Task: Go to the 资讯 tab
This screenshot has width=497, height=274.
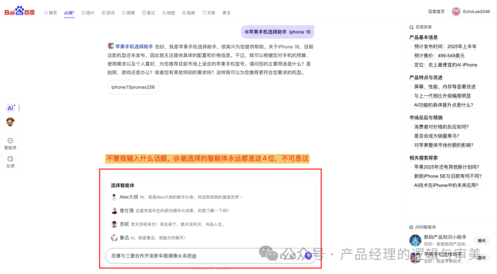Action: tap(108, 13)
